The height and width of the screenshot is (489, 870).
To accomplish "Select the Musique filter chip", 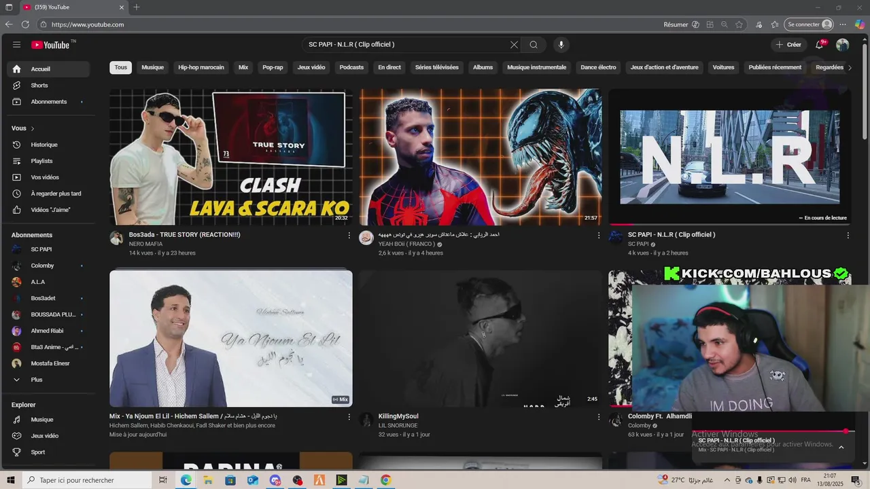I will (153, 67).
